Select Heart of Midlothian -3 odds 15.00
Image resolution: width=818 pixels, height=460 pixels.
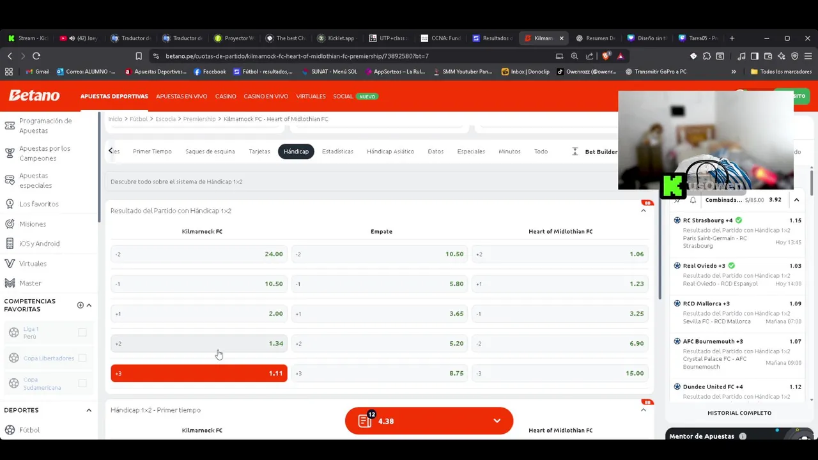559,373
